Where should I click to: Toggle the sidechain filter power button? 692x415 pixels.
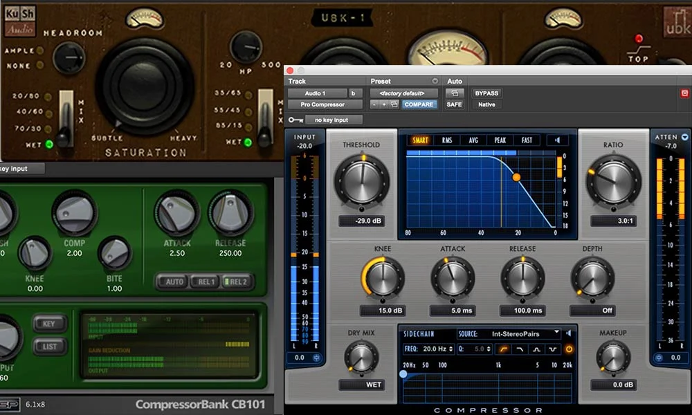(x=569, y=349)
